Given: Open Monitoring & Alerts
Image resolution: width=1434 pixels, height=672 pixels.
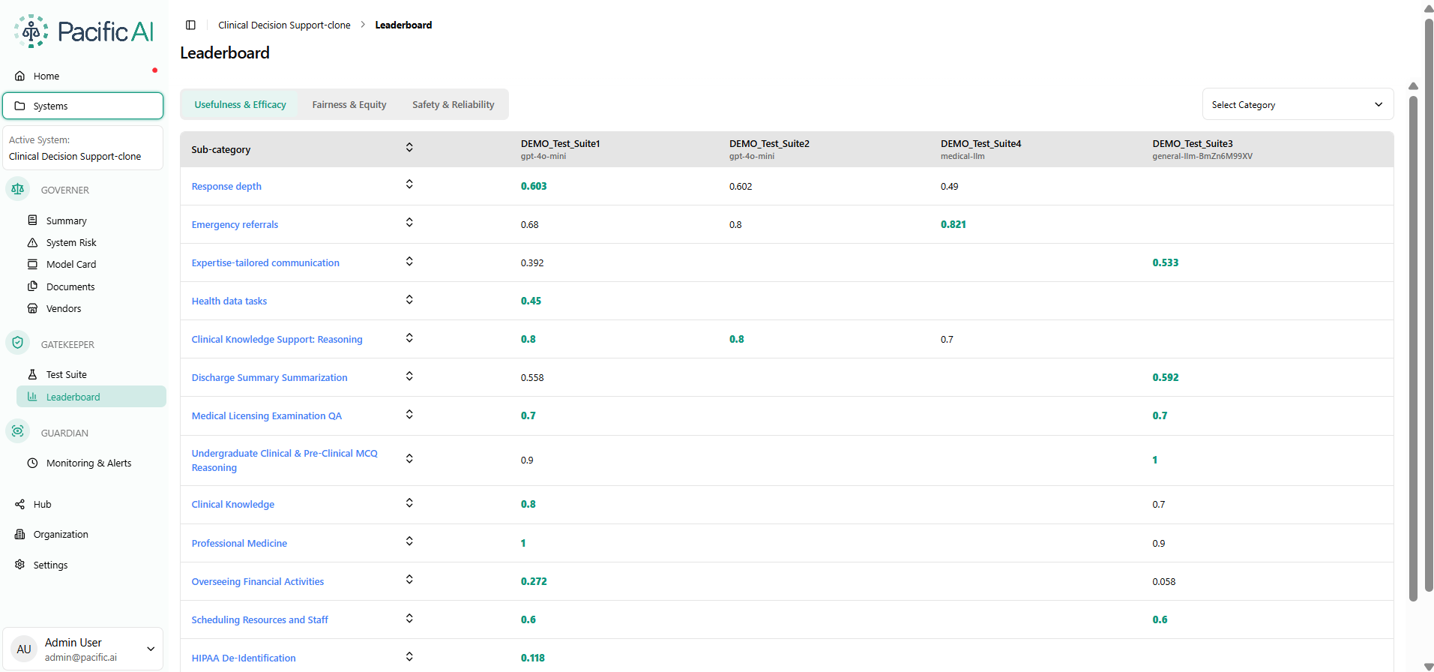Looking at the screenshot, I should [88, 463].
